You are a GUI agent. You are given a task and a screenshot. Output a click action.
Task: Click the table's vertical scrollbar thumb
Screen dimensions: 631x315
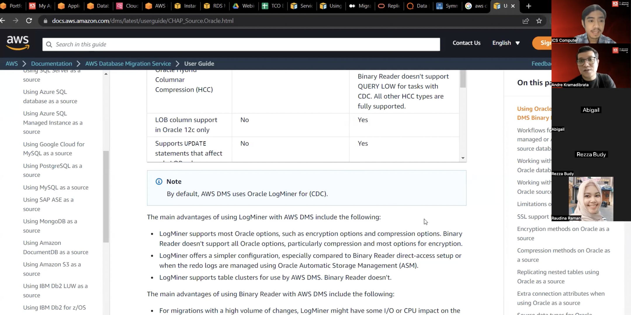pyautogui.click(x=463, y=79)
